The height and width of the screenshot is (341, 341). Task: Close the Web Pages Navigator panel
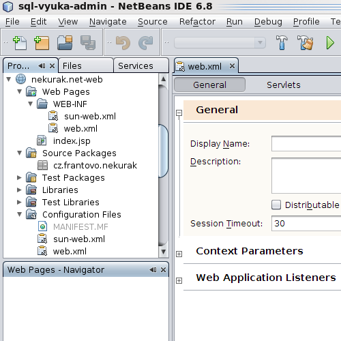coord(163,270)
